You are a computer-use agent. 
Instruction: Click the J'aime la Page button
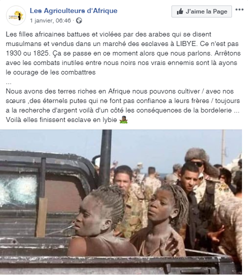pos(201,11)
